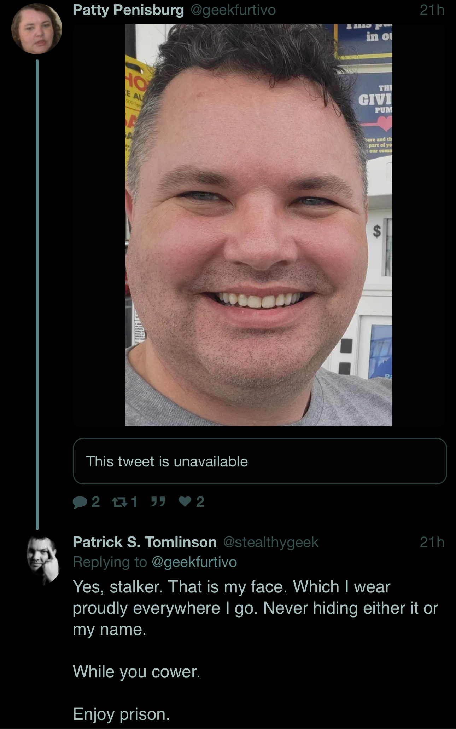Tap the reply speech bubble icon

80,502
